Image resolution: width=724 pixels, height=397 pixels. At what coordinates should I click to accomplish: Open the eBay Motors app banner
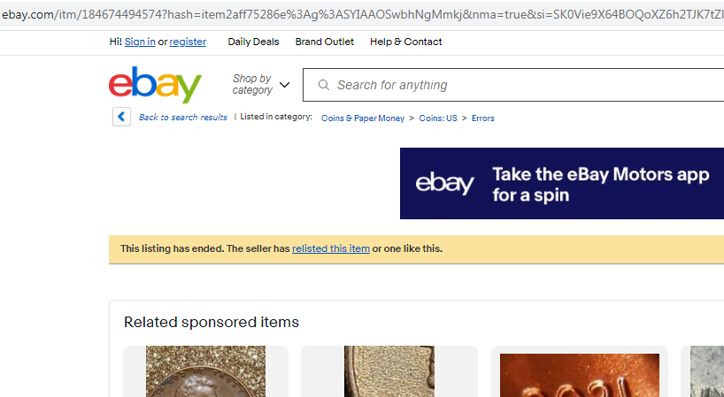pos(562,184)
